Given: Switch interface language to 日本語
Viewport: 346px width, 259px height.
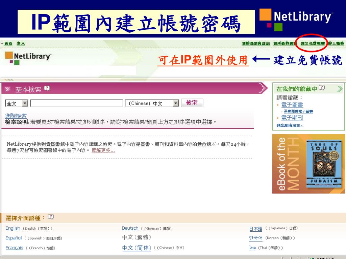Looking at the screenshot, I should pos(256,229).
